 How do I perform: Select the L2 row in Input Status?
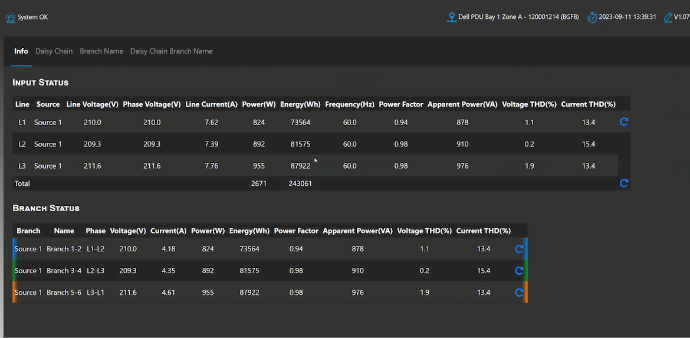[315, 144]
